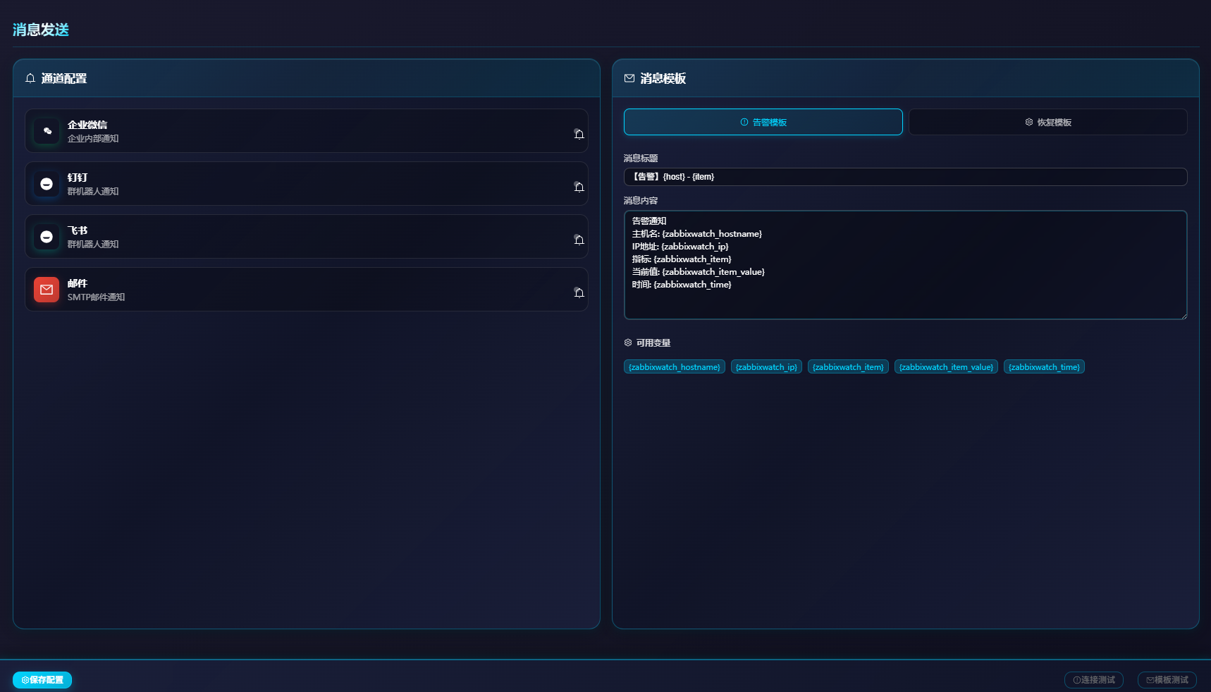Insert the {zabbixwatch_item} variable tag
This screenshot has height=692, width=1211.
[848, 367]
